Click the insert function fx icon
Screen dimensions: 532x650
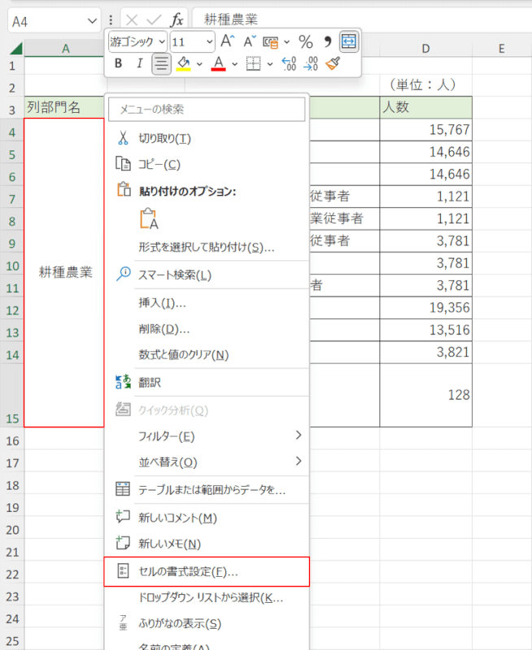tap(177, 19)
